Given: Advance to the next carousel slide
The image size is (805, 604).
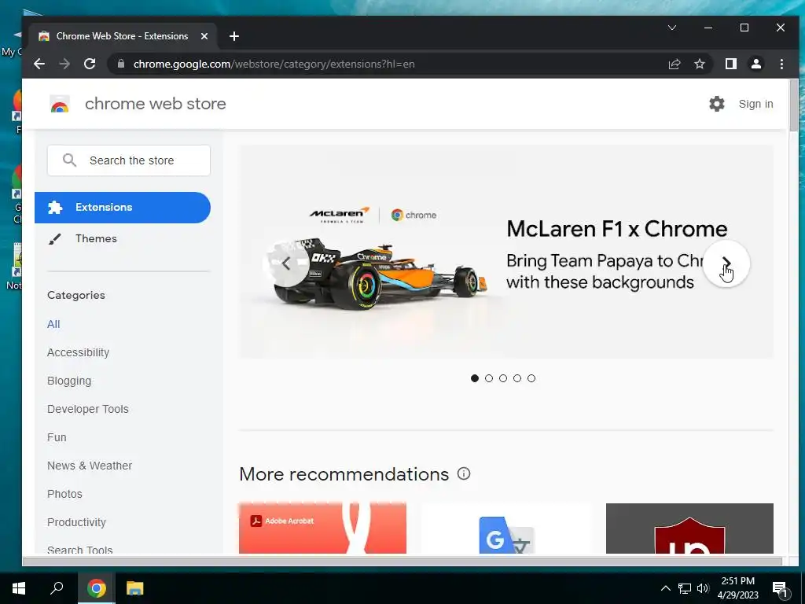Looking at the screenshot, I should pyautogui.click(x=726, y=263).
